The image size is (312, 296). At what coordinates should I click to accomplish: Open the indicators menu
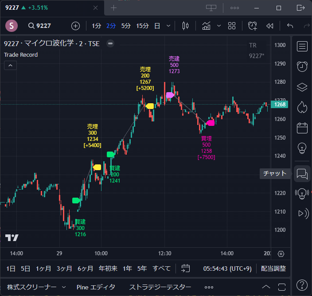[x=206, y=26]
